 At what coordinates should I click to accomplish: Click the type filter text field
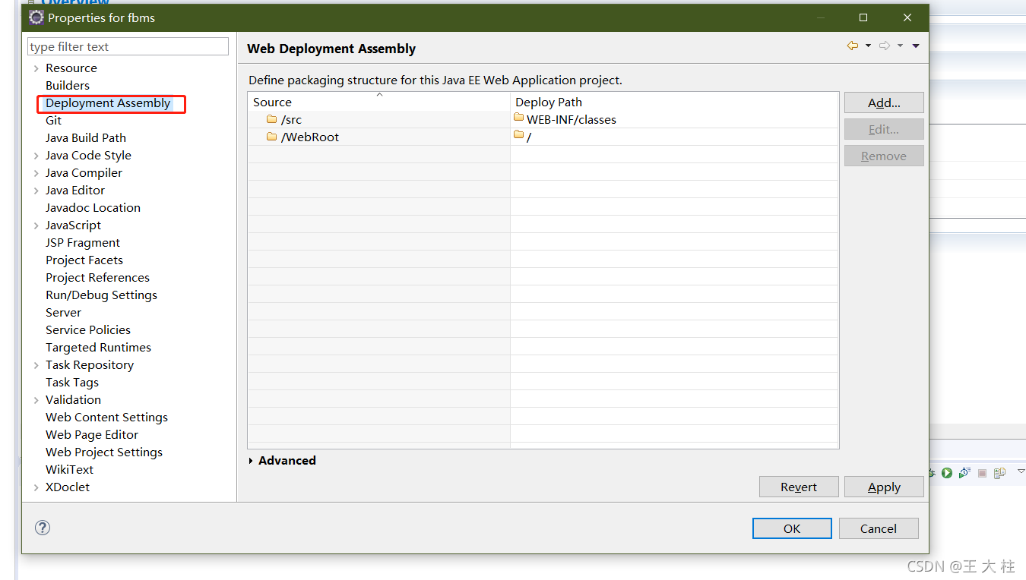point(128,46)
